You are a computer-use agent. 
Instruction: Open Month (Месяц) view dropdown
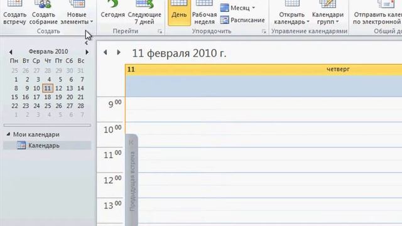[237, 8]
